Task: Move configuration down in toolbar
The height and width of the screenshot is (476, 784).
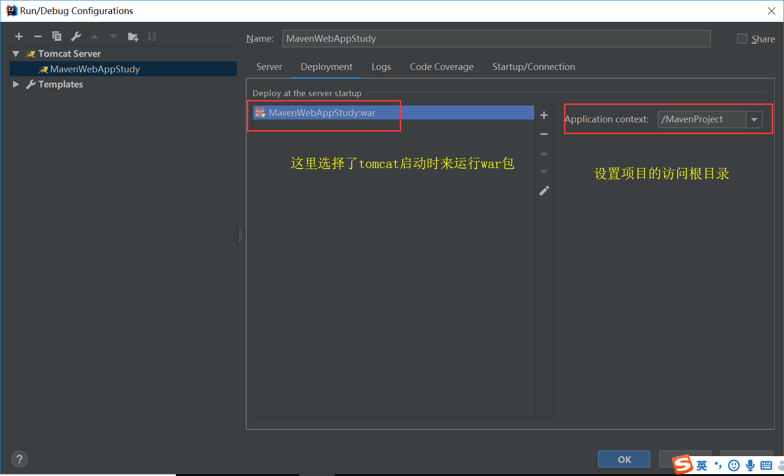Action: pyautogui.click(x=114, y=36)
